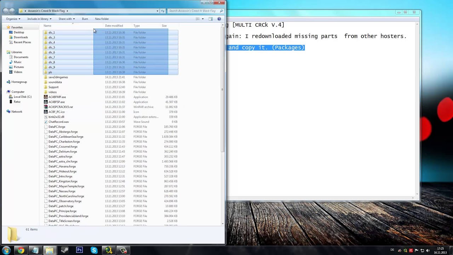Open Steam from the taskbar

(64, 250)
